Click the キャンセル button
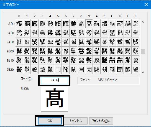Image resolution: width=151 pixels, height=127 pixels. click(76, 121)
